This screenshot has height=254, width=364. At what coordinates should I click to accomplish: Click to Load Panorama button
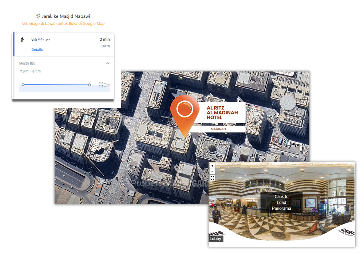(281, 202)
